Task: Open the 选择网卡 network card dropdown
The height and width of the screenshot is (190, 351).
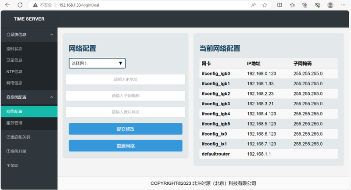Action: pyautogui.click(x=97, y=63)
